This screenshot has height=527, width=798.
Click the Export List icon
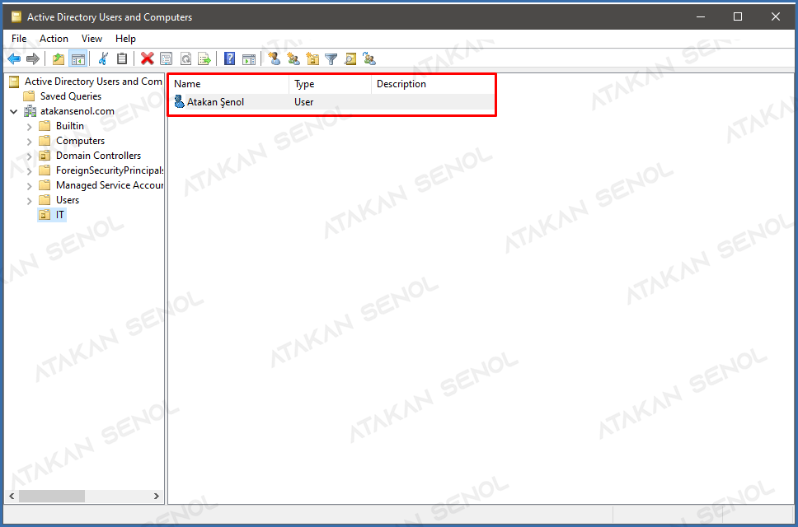(x=204, y=59)
